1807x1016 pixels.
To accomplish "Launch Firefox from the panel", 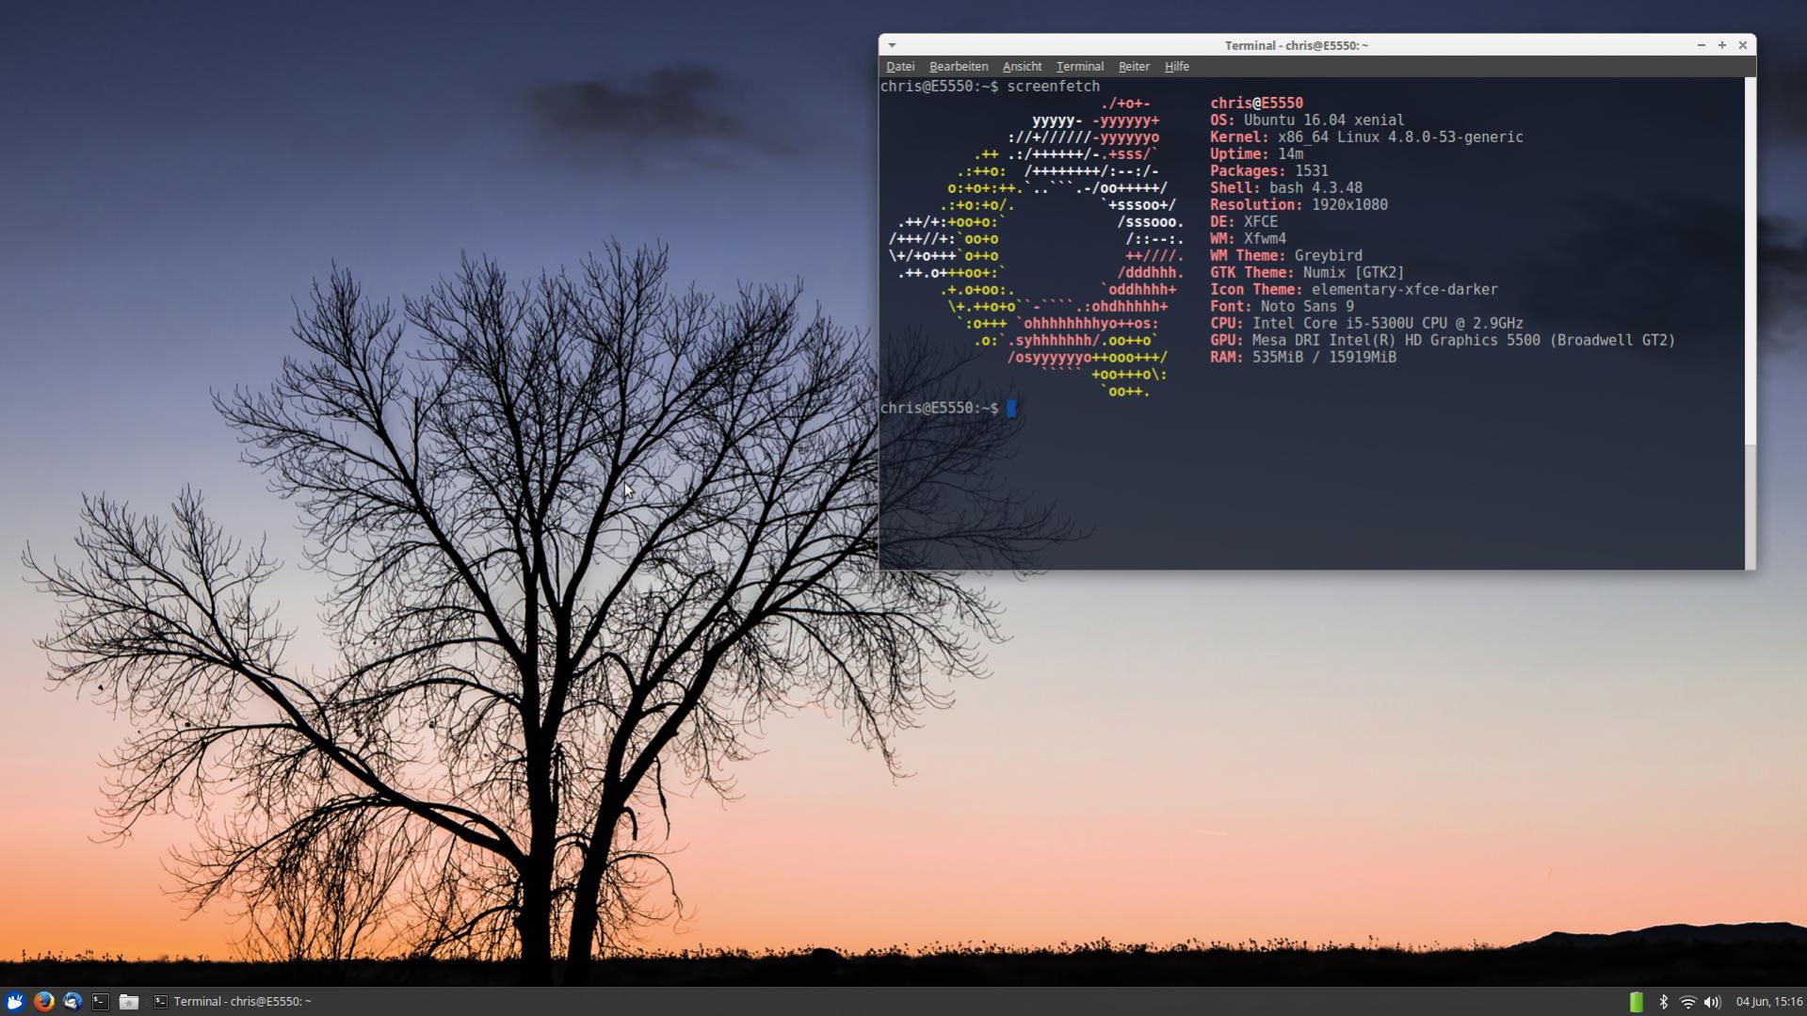I will (x=43, y=1002).
